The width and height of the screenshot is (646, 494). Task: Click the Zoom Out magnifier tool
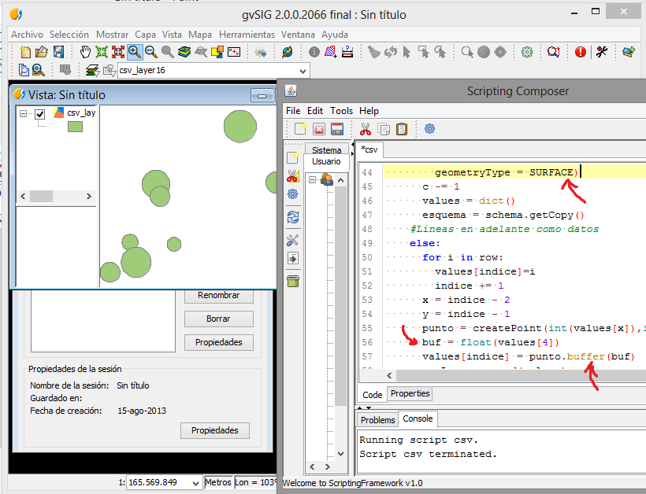coord(150,52)
